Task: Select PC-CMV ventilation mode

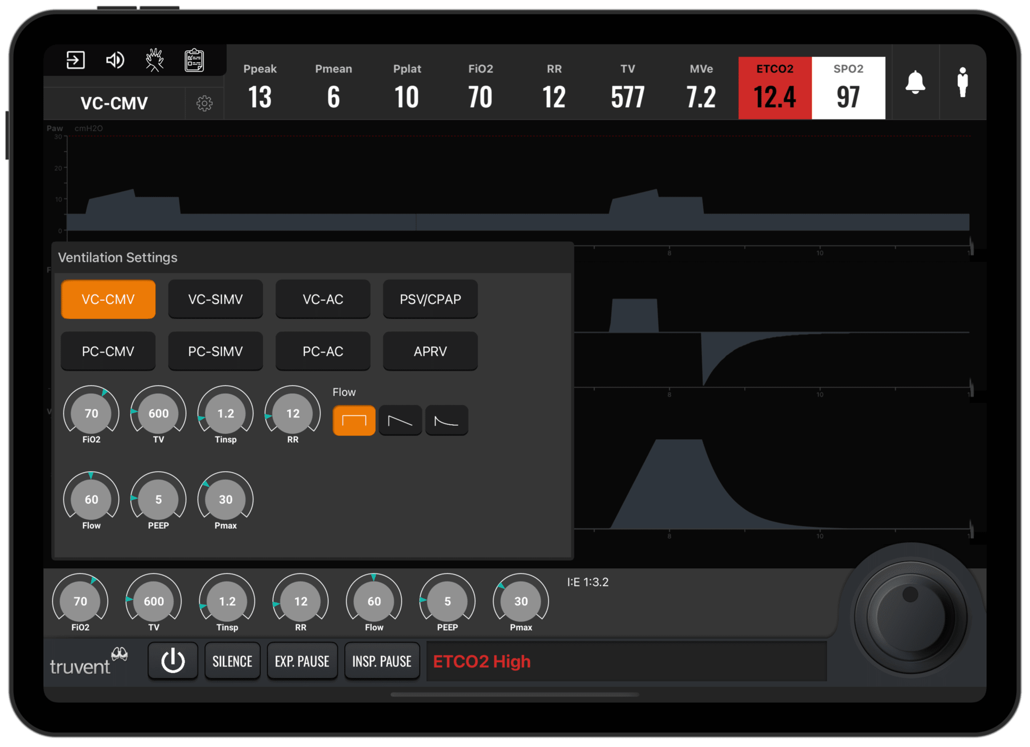Action: coord(108,351)
